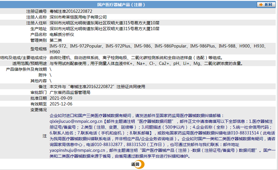278x170 pixels.
Task: Select the label 附件
Action: coord(43,75)
